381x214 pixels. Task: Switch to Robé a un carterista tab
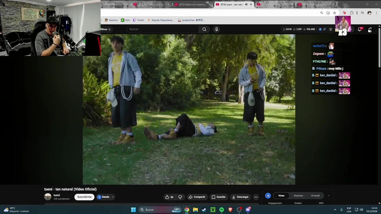click(193, 4)
